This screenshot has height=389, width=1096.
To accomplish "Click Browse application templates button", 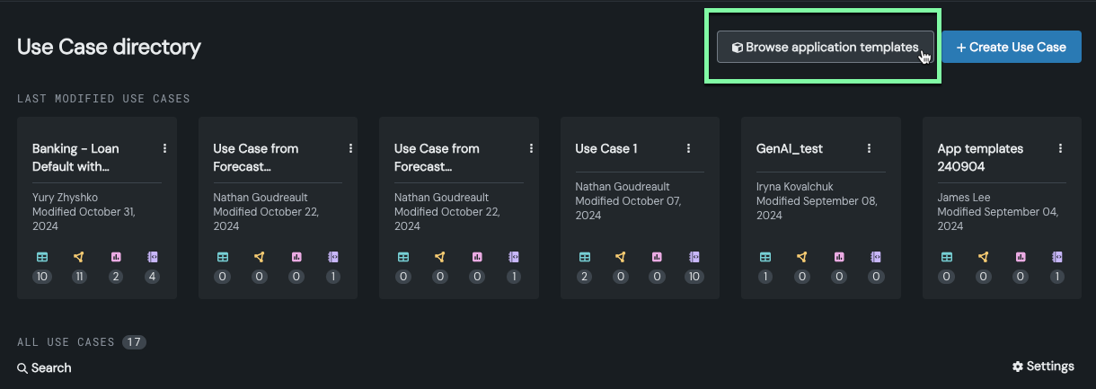I will click(825, 48).
